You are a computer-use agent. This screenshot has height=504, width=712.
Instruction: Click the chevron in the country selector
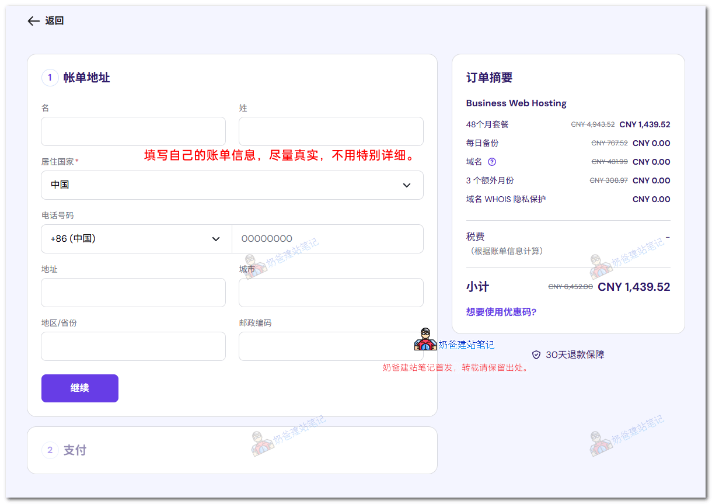point(407,185)
